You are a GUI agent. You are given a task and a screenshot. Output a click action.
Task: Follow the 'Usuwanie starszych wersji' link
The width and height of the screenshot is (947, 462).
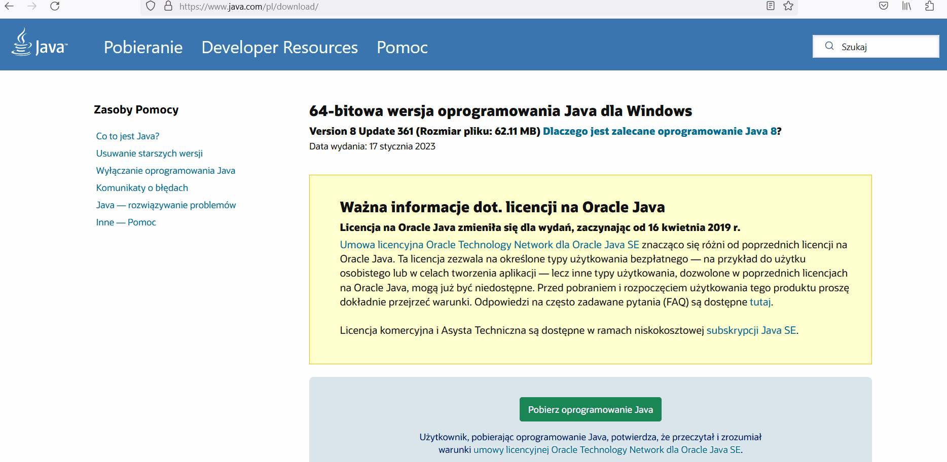pyautogui.click(x=150, y=153)
